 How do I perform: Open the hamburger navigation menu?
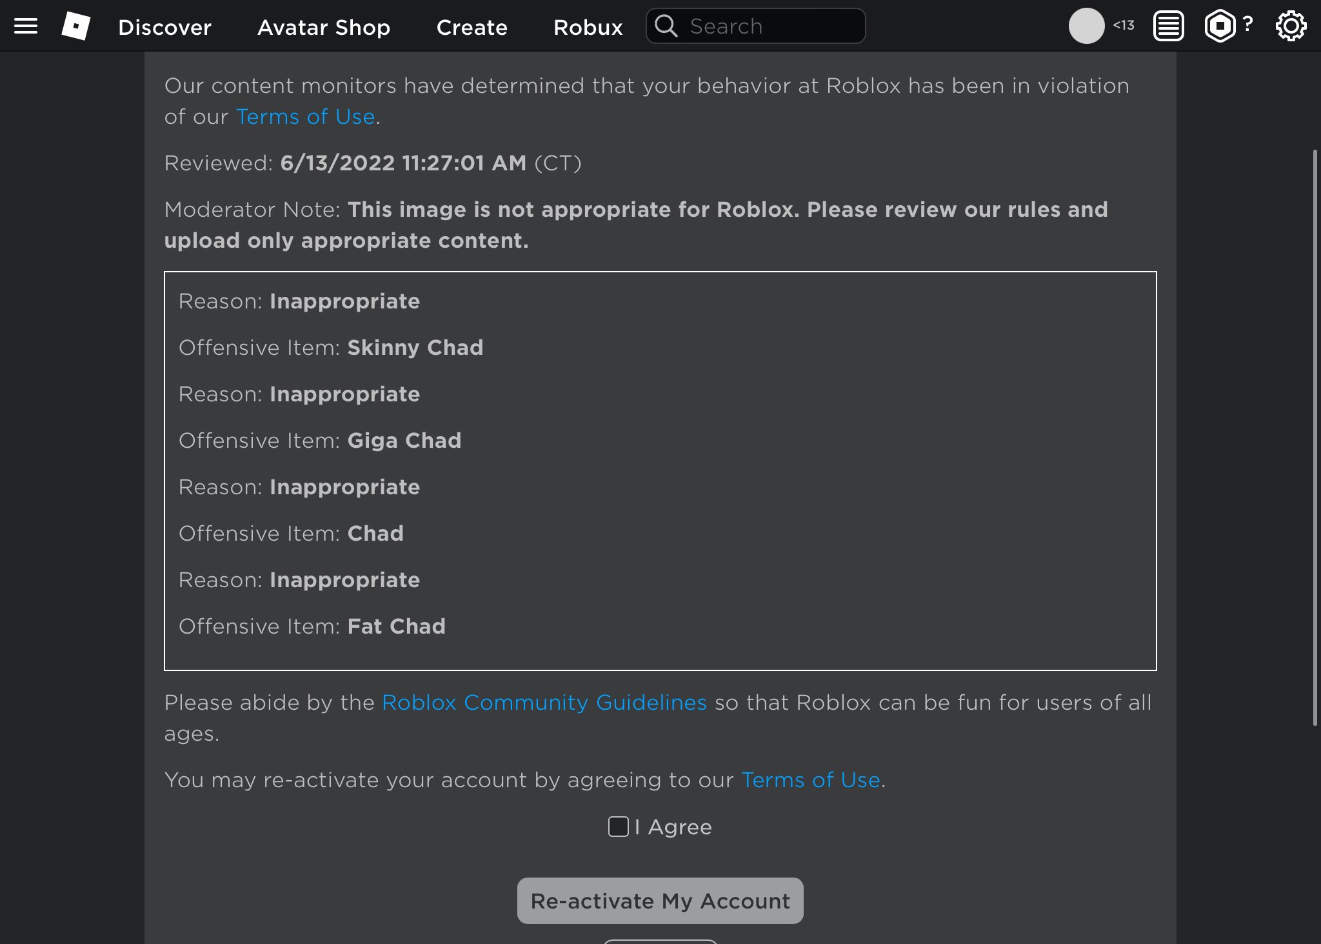[x=26, y=26]
